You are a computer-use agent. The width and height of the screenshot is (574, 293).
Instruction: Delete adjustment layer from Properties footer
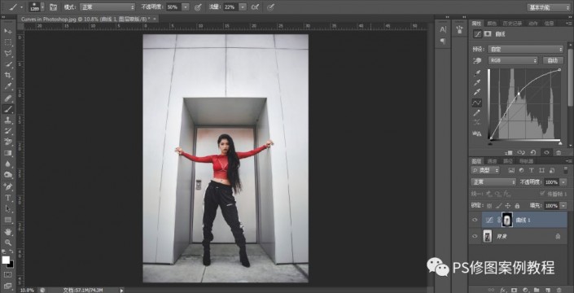point(559,152)
